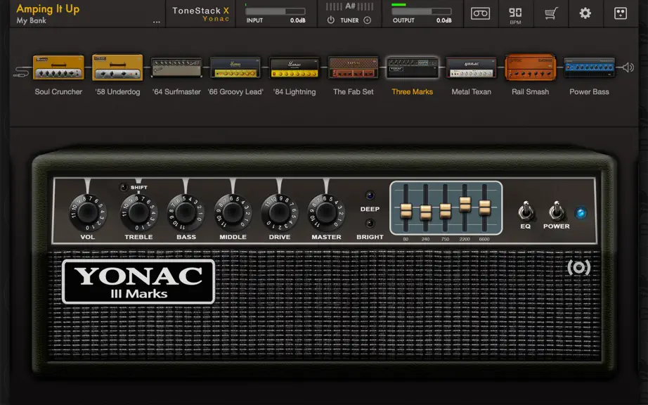Click the MASTER knob
This screenshot has height=405, width=648.
click(327, 212)
